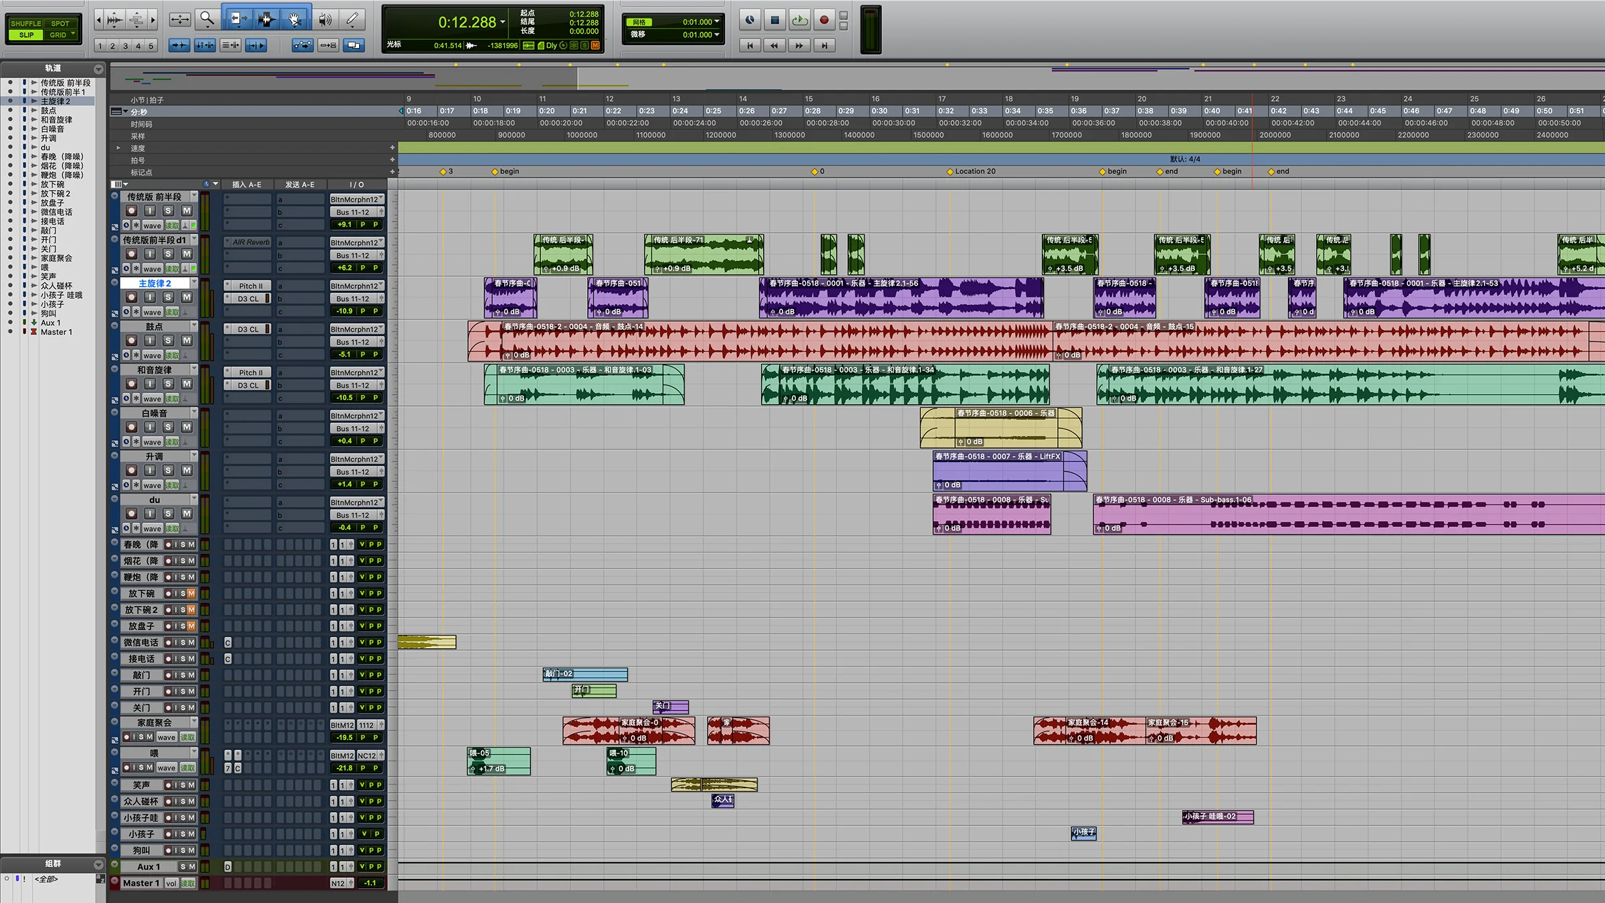Open grid value 0:01.000 dropdown
1605x903 pixels.
click(717, 21)
